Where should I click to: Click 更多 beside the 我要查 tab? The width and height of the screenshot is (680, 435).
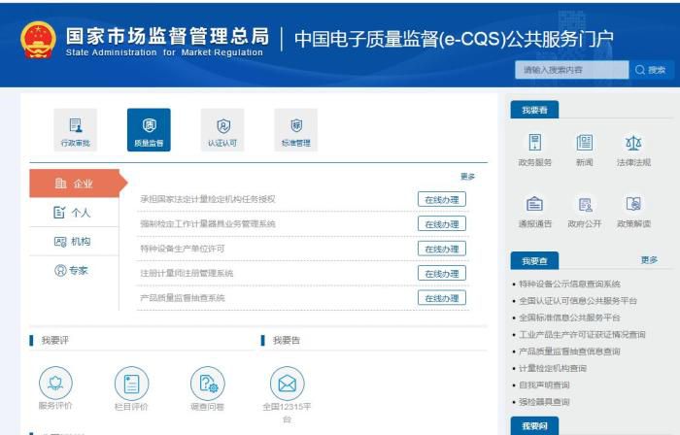pyautogui.click(x=649, y=259)
